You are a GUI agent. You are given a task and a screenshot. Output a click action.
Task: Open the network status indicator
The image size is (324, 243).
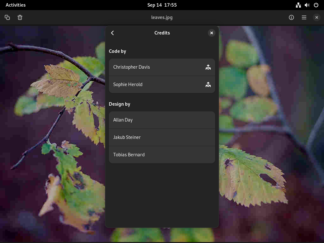(298, 5)
